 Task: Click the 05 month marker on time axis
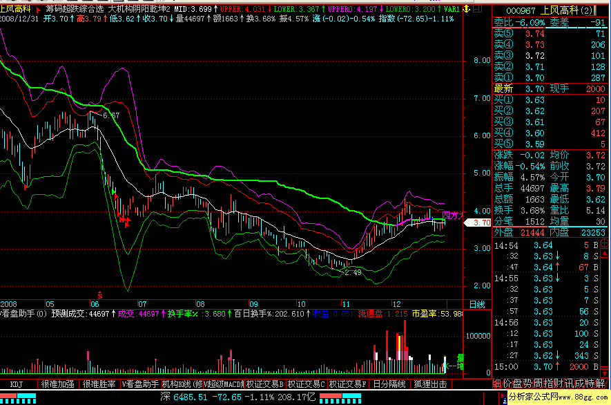tap(50, 304)
